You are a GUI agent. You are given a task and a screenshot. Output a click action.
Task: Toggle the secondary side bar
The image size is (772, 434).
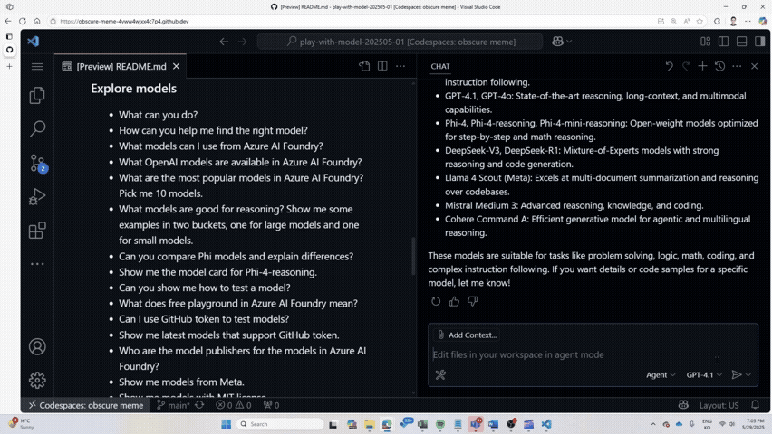coord(759,42)
